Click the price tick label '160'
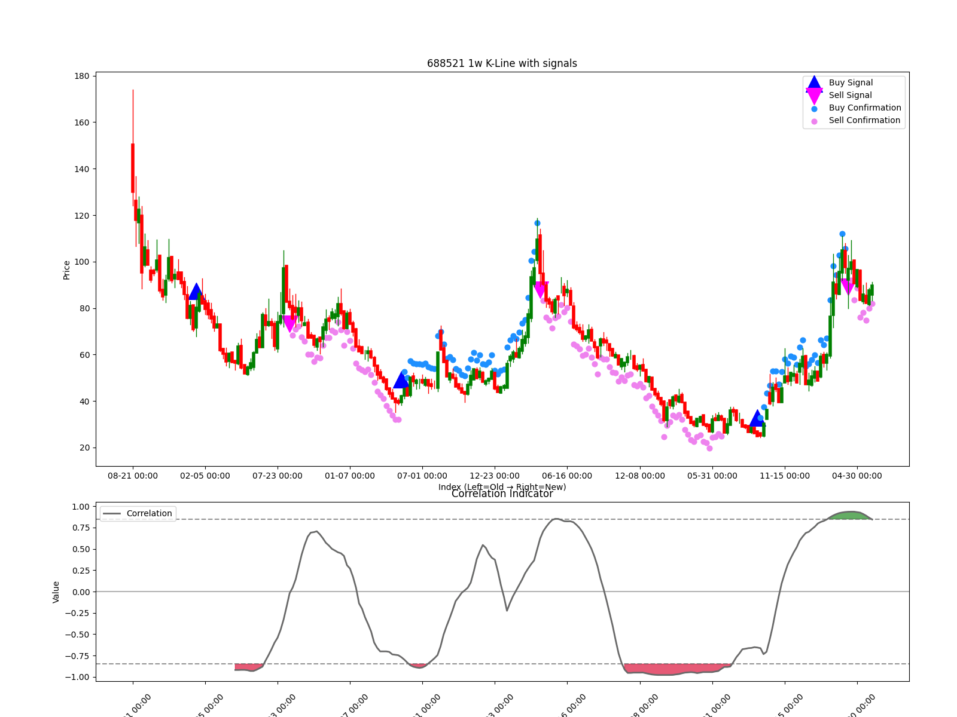 82,122
